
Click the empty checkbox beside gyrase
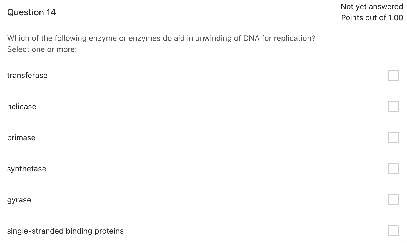[x=393, y=199]
